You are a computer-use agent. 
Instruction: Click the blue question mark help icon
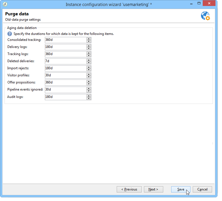tap(10, 34)
